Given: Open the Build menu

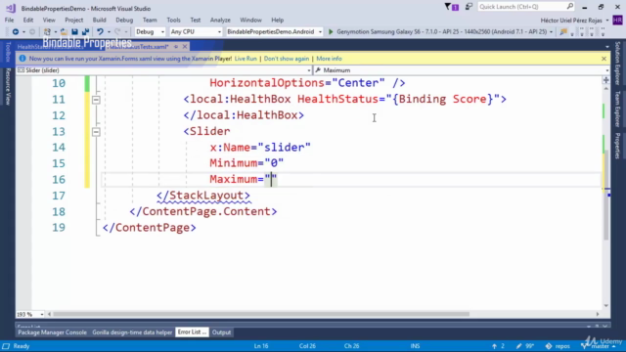Looking at the screenshot, I should [x=99, y=20].
